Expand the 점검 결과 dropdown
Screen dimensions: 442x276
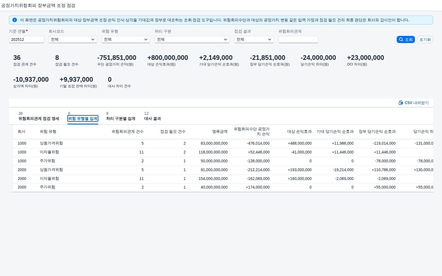[x=254, y=39]
